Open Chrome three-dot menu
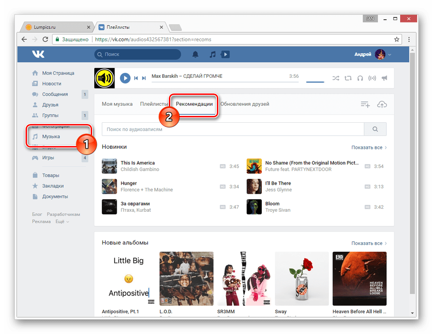 tap(409, 39)
